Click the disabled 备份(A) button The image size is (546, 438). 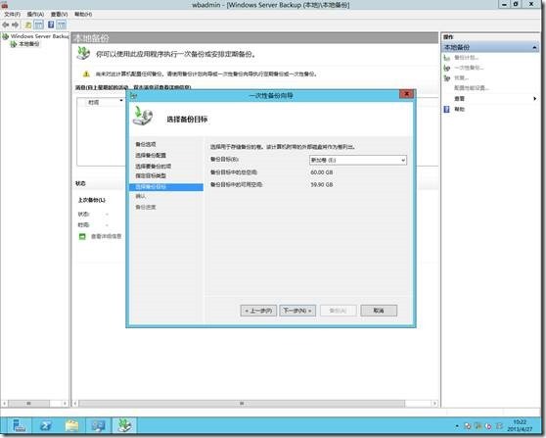[x=338, y=311]
